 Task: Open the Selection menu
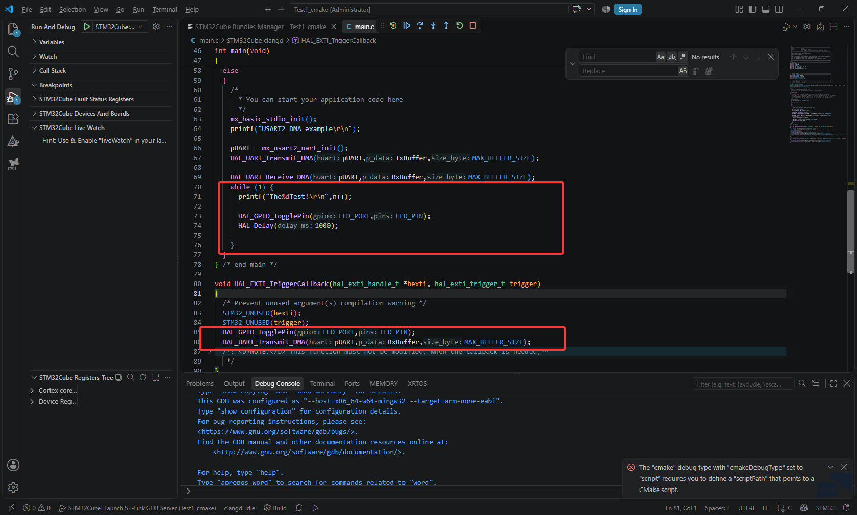[72, 9]
